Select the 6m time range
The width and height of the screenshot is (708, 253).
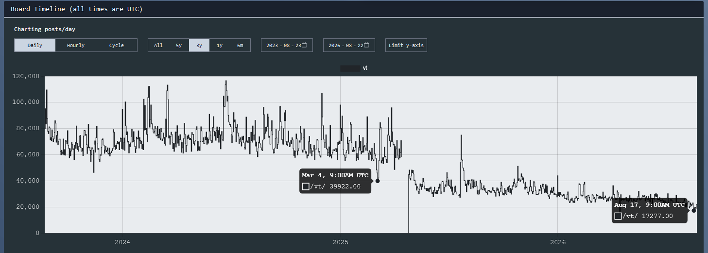pos(240,45)
